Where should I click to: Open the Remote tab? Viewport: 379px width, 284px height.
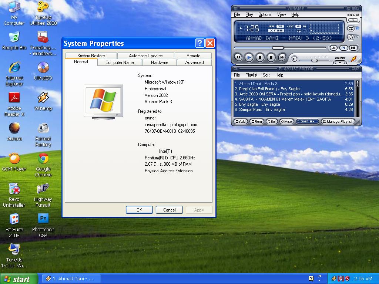[193, 55]
